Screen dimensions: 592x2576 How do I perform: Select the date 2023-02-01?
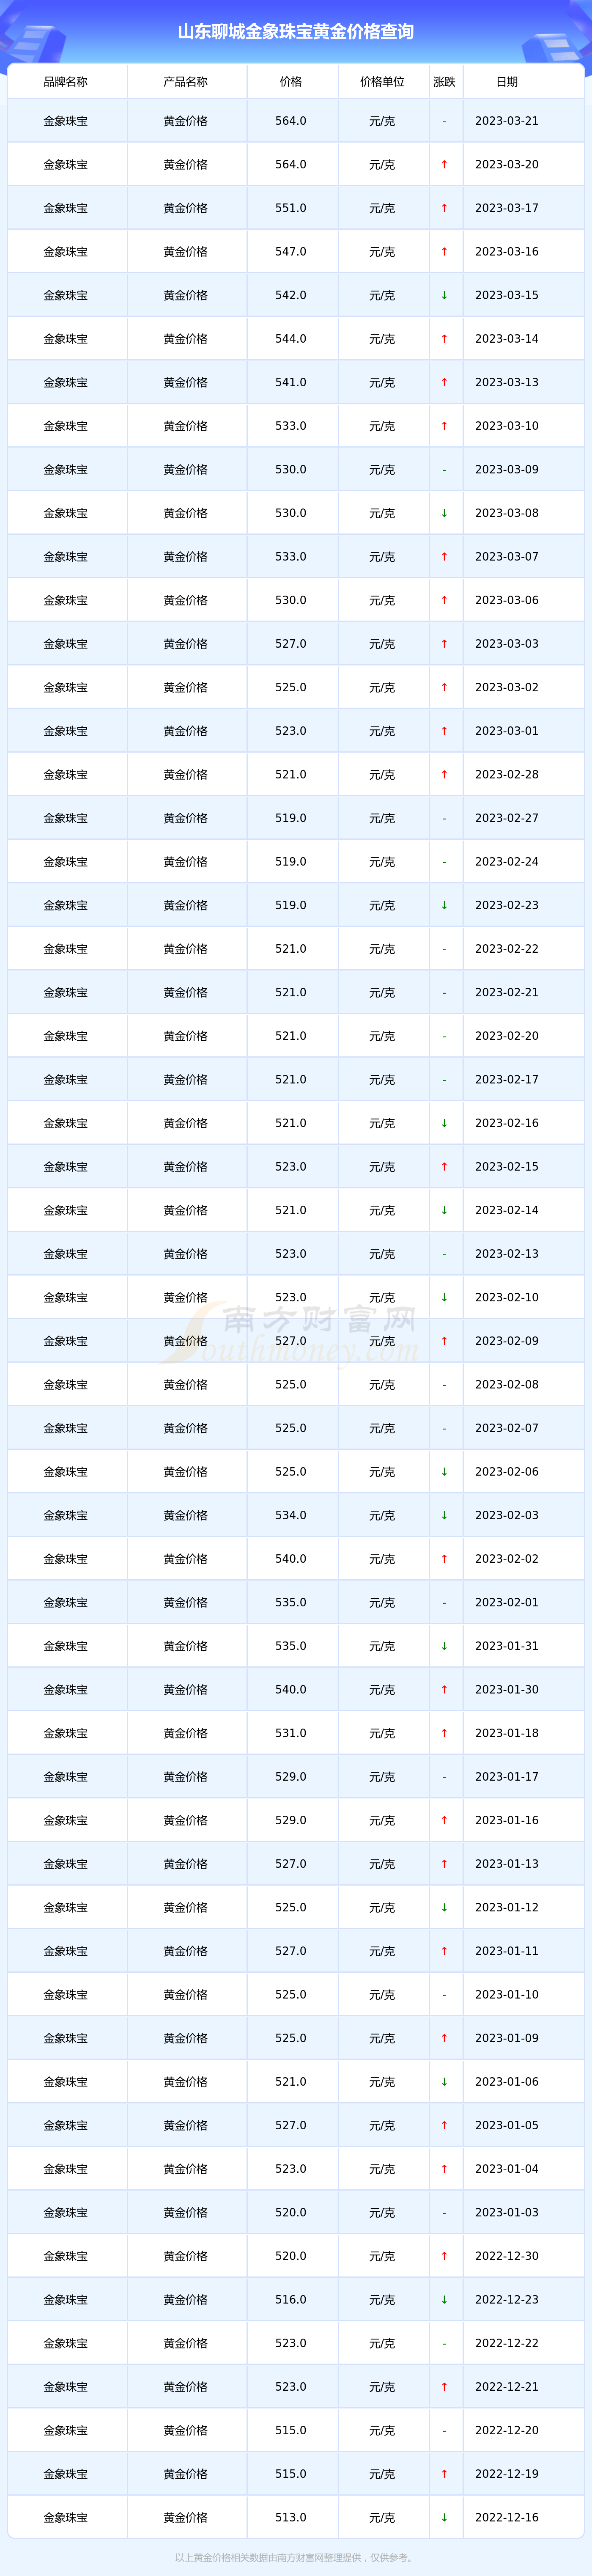point(507,1603)
